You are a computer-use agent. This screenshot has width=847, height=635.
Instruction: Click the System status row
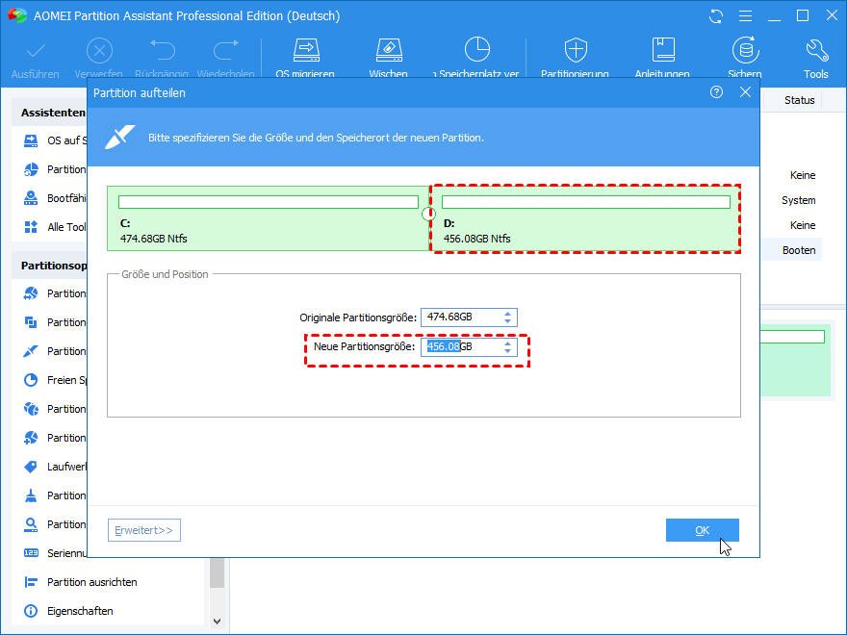coord(798,200)
